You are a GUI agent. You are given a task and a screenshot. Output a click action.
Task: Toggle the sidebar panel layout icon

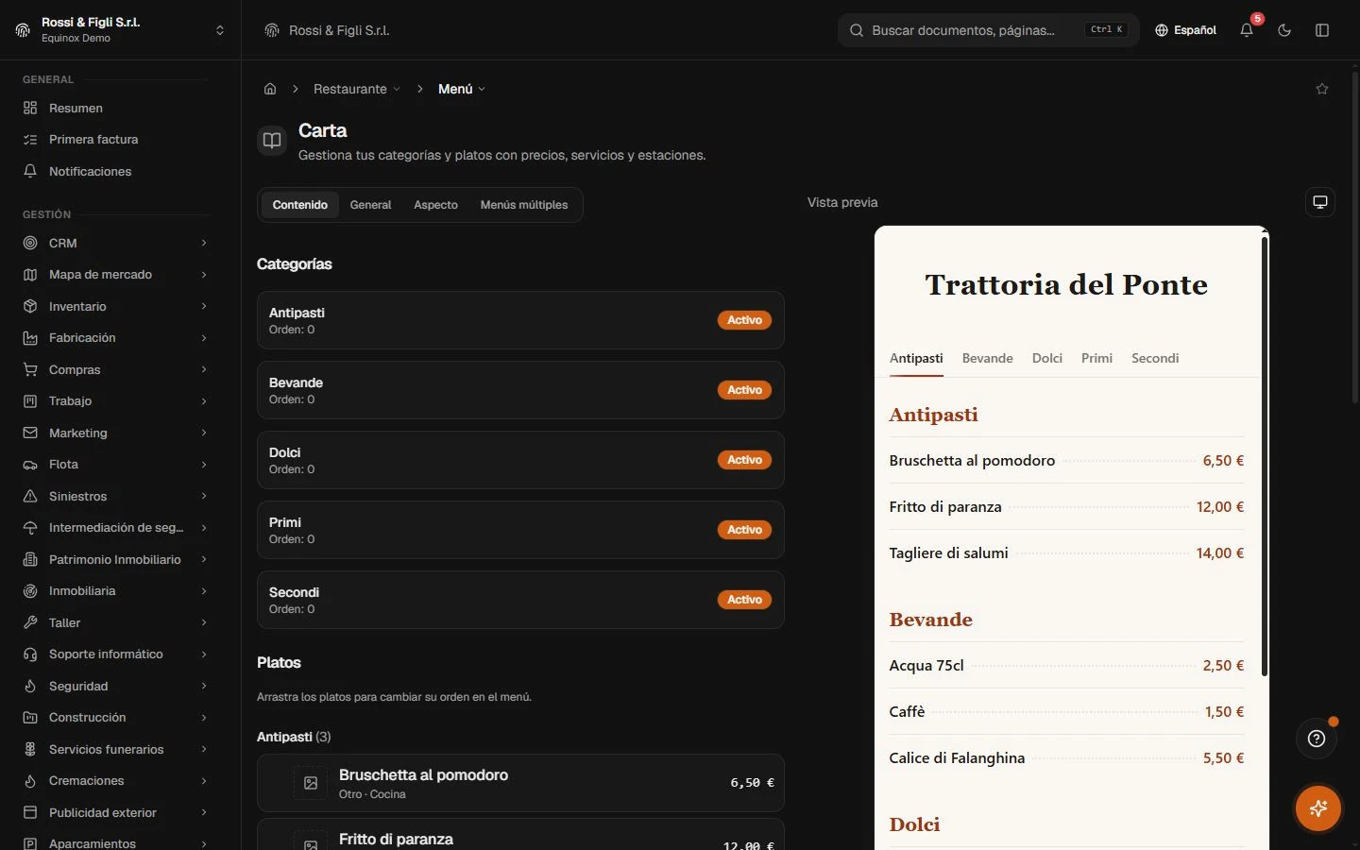click(1322, 30)
